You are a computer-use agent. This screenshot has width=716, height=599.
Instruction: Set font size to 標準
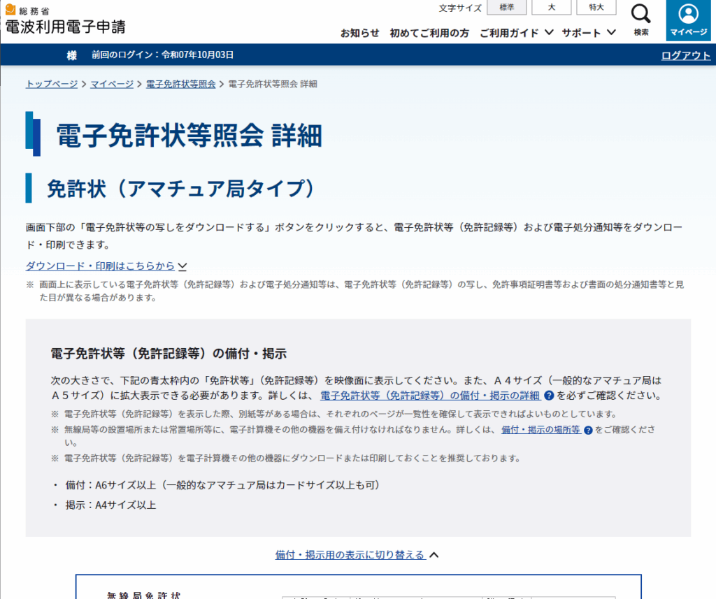(506, 8)
